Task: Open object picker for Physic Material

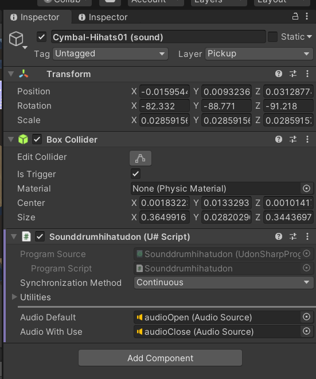Action: point(306,188)
